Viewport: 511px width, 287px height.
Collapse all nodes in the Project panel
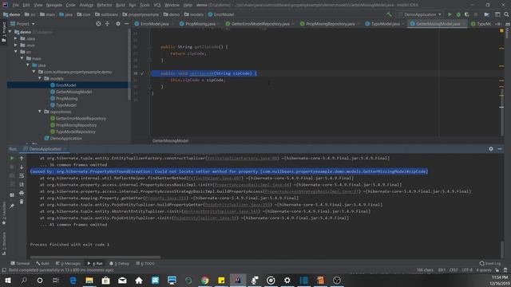click(x=107, y=24)
